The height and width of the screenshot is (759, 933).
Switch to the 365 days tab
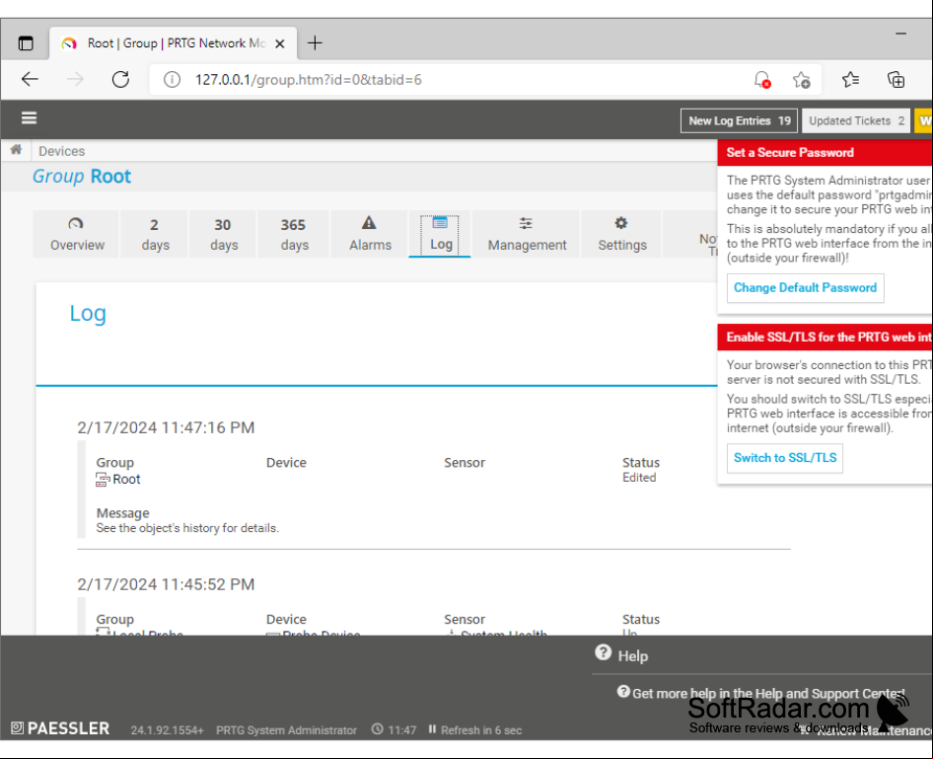coord(293,234)
